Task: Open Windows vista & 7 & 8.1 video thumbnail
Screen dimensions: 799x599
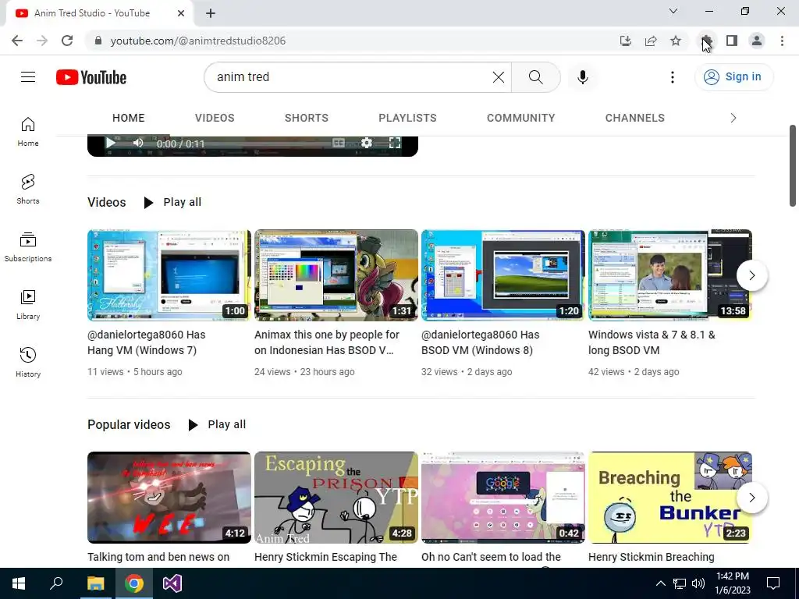Action: (670, 275)
